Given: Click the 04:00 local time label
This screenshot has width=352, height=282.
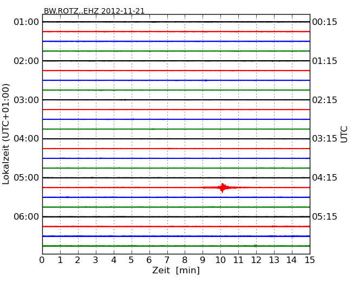Looking at the screenshot, I should (27, 139).
